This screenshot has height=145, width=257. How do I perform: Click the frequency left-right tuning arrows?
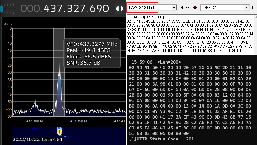[x=120, y=9]
